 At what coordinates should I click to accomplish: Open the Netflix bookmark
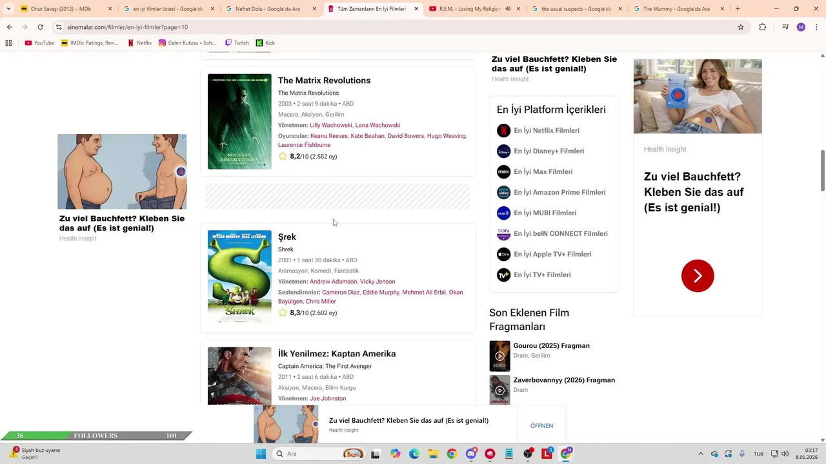coord(139,43)
